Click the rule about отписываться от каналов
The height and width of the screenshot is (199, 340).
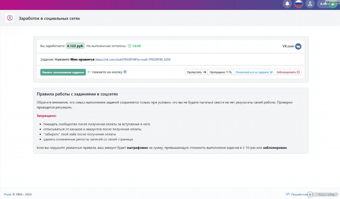(92, 129)
